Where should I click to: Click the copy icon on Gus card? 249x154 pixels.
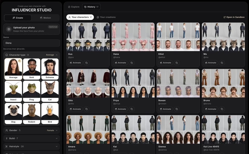[x=87, y=63]
